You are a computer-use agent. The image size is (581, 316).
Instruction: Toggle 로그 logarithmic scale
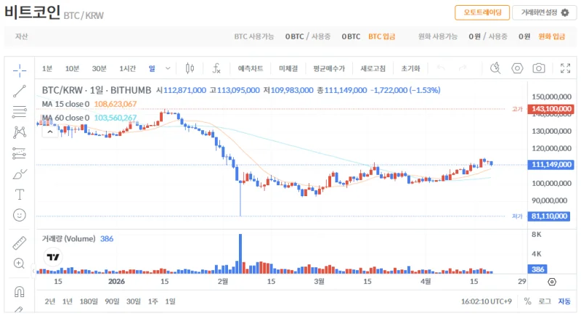[x=545, y=301]
